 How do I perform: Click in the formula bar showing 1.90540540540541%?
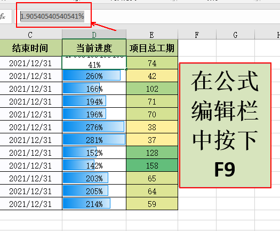tap(147, 17)
